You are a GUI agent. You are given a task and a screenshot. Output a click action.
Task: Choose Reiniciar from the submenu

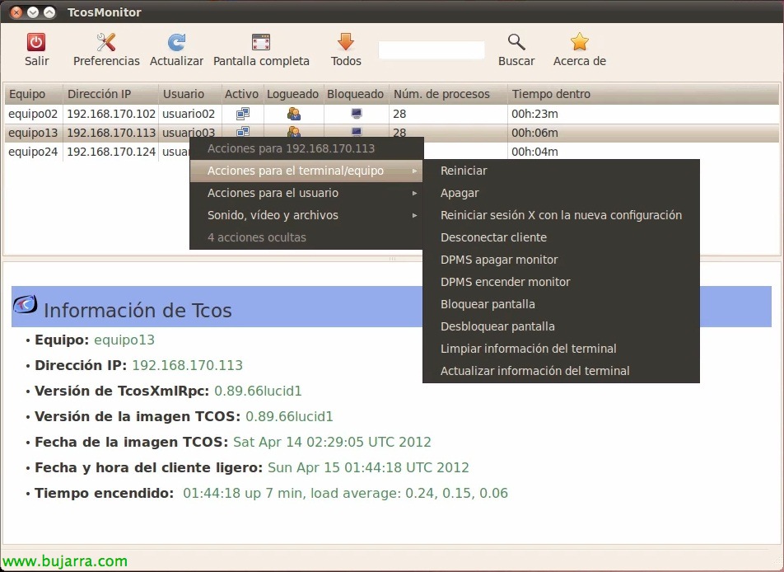tap(561, 171)
